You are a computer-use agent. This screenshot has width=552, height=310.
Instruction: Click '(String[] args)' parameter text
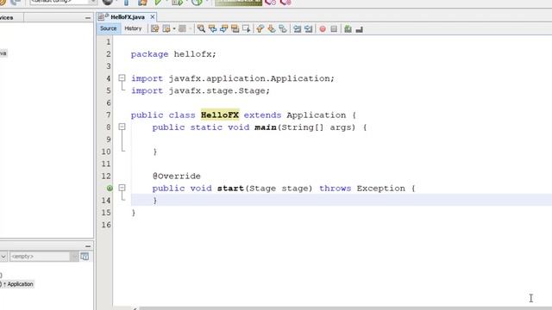(317, 127)
